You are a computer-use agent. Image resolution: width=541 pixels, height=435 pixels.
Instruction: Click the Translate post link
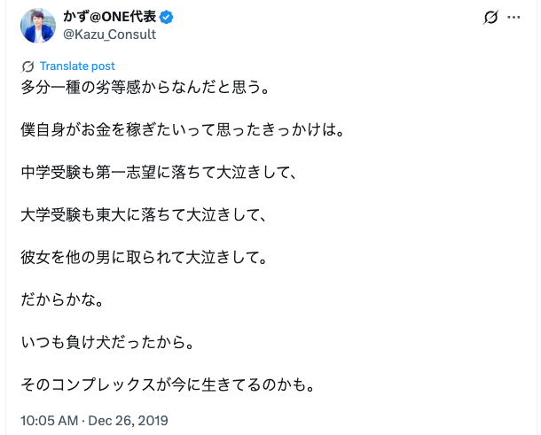(x=77, y=66)
